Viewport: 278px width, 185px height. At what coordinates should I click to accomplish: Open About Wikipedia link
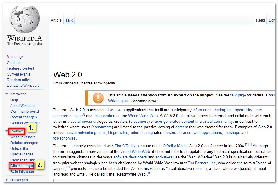click(x=23, y=106)
